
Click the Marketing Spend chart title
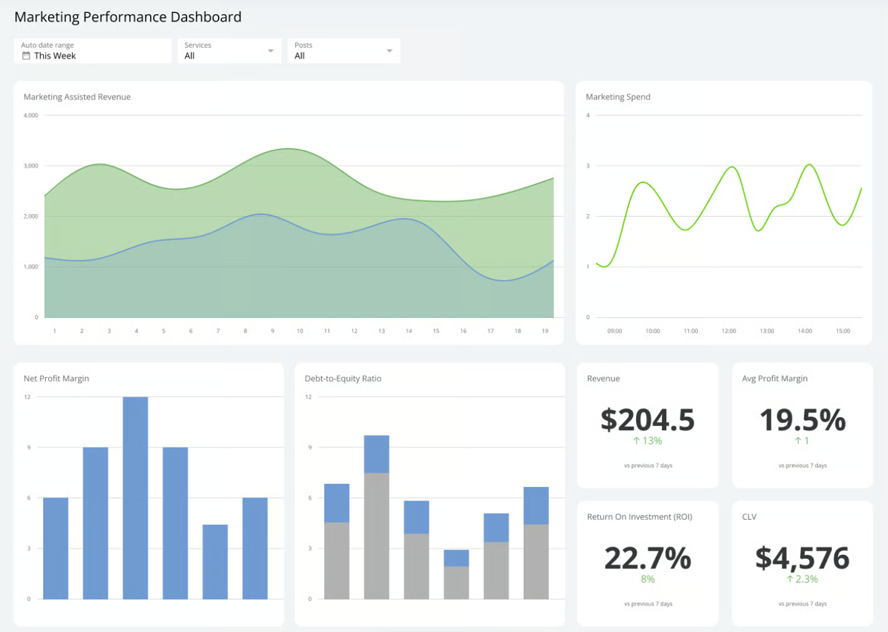618,97
